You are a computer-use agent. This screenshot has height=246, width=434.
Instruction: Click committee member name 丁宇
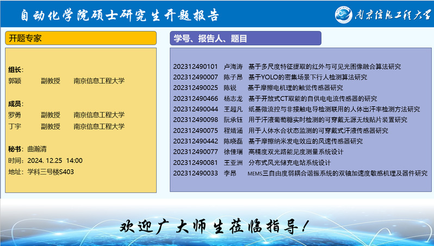(x=15, y=126)
